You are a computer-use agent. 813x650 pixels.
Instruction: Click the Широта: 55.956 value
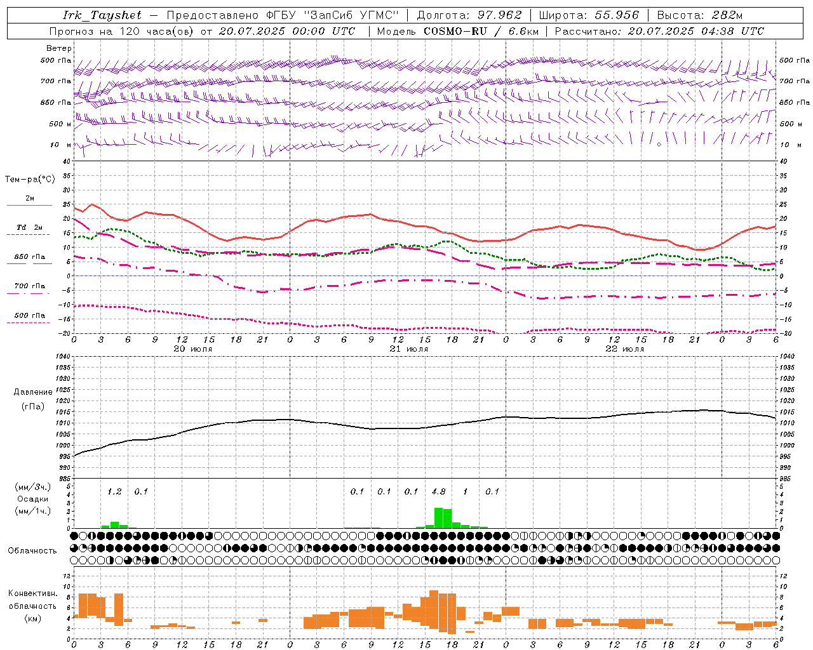(589, 15)
